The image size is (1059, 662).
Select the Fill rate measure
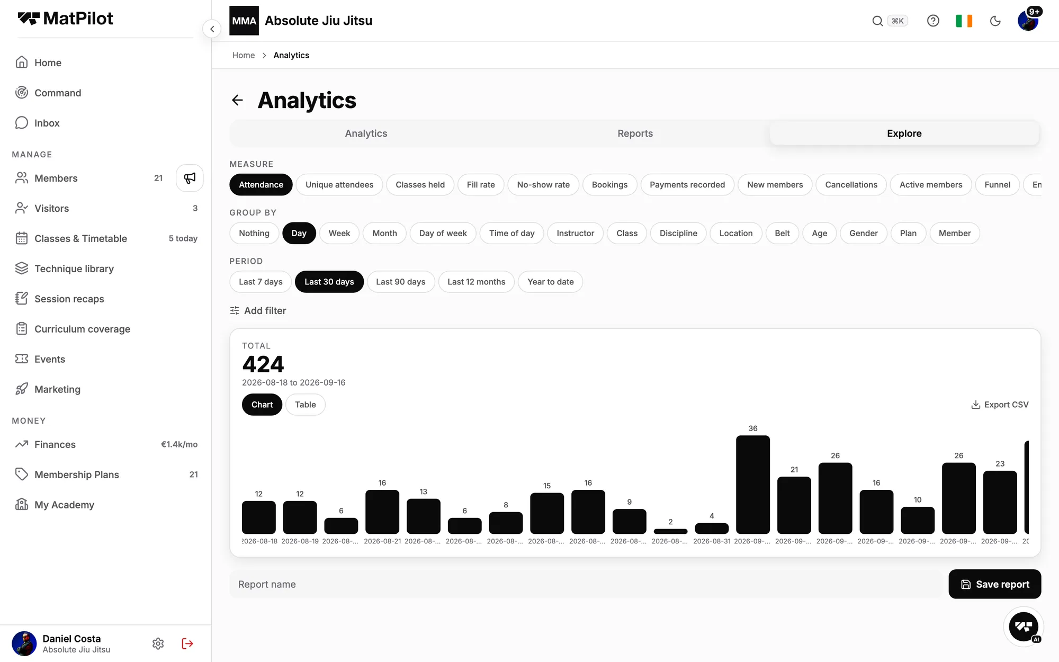point(481,185)
